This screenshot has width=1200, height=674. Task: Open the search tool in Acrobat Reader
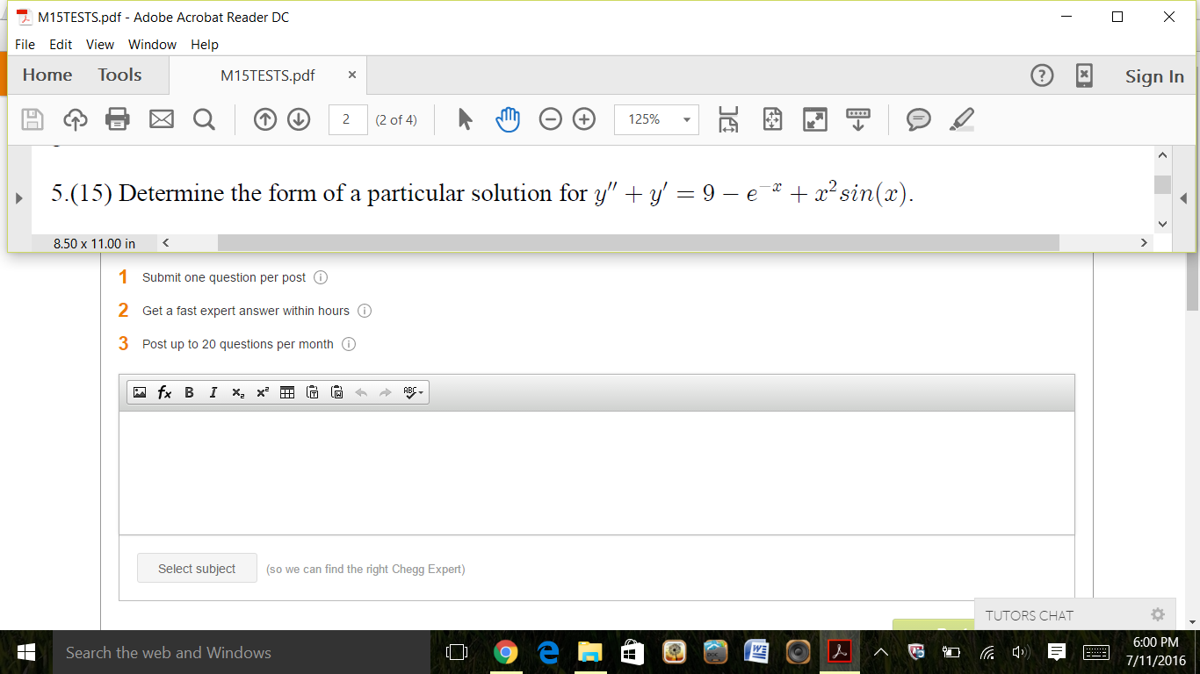click(x=204, y=119)
